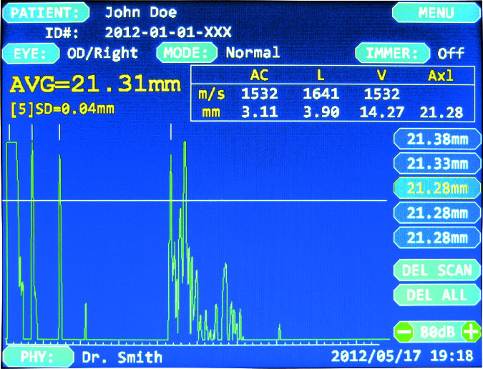Select the highlighted 21.28mm scan reading
This screenshot has height=369, width=483.
pos(437,188)
